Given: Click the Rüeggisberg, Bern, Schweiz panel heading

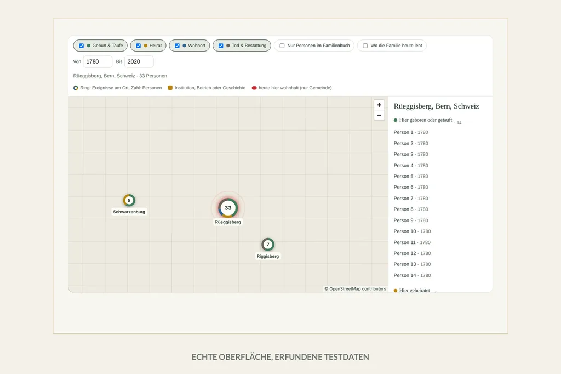Looking at the screenshot, I should tap(436, 106).
